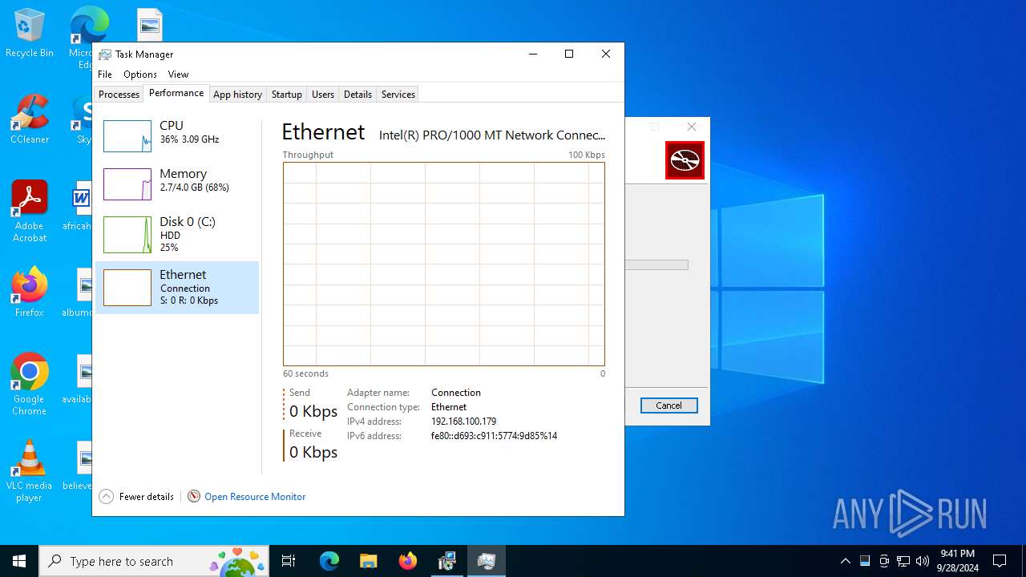Click the installer app taskbar icon
The image size is (1026, 577).
pos(447,561)
